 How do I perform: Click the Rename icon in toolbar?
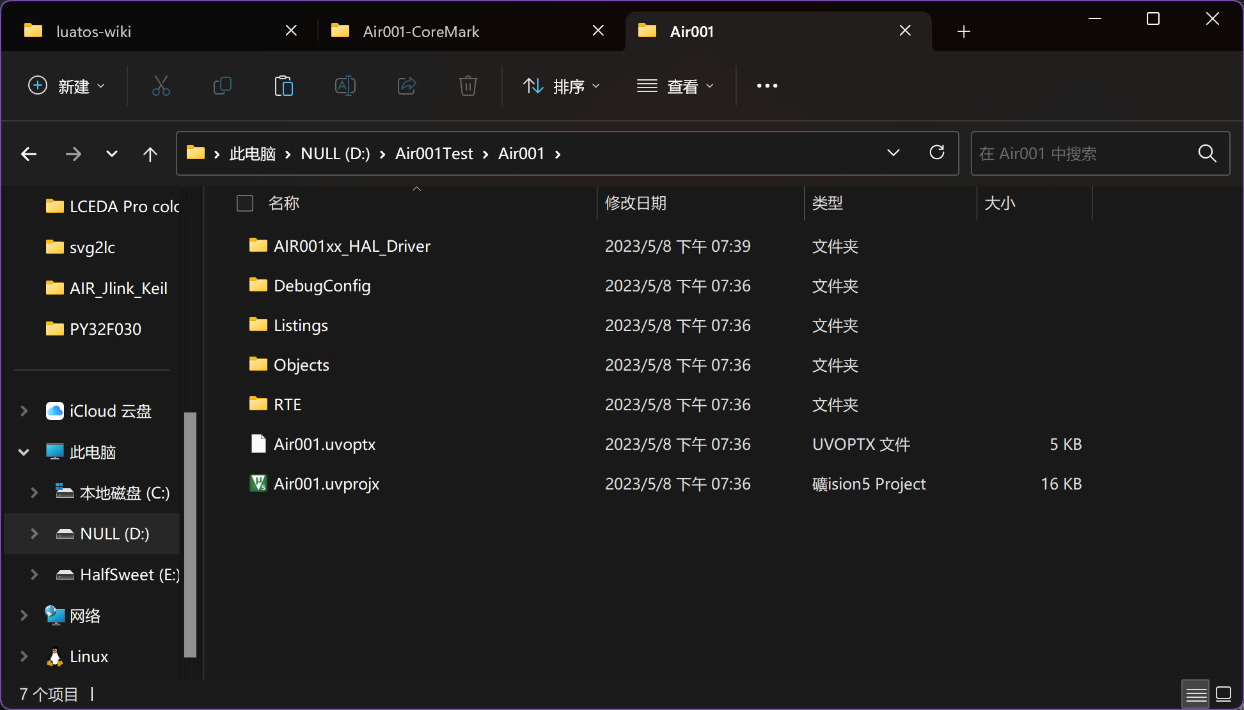[345, 86]
